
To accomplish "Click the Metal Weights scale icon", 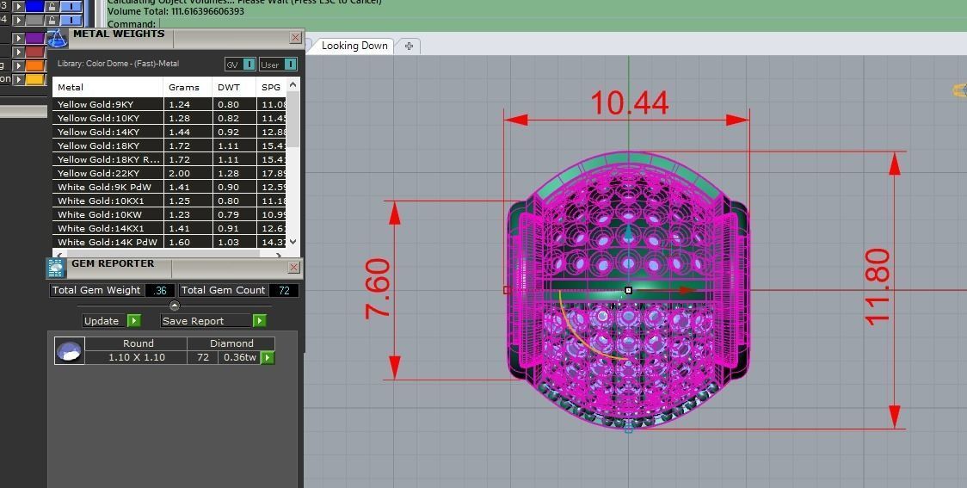I will pyautogui.click(x=58, y=39).
